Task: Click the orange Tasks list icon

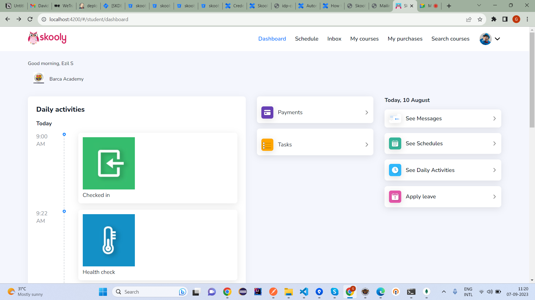Action: pos(267,145)
